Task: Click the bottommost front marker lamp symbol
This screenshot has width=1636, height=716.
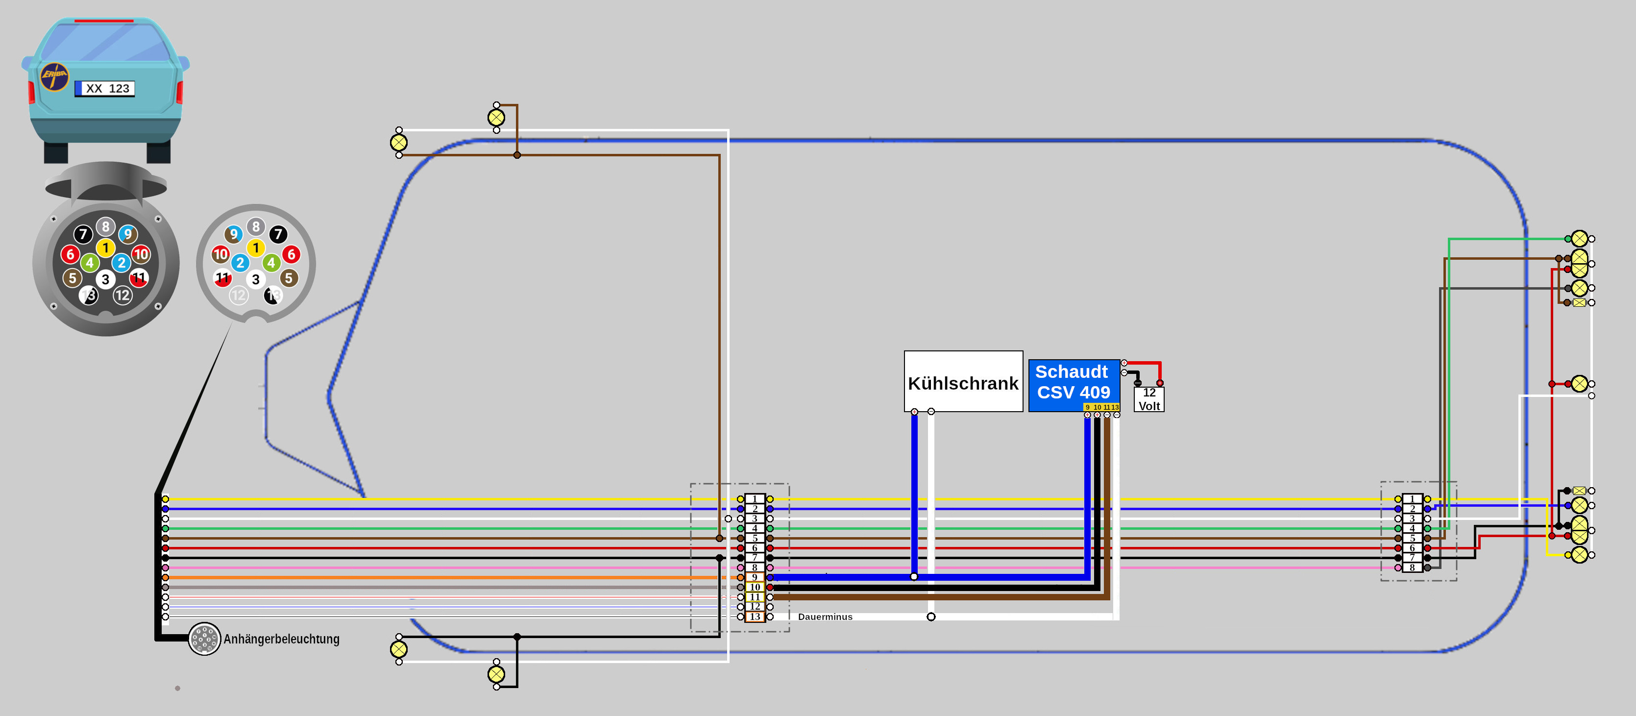Action: [496, 674]
